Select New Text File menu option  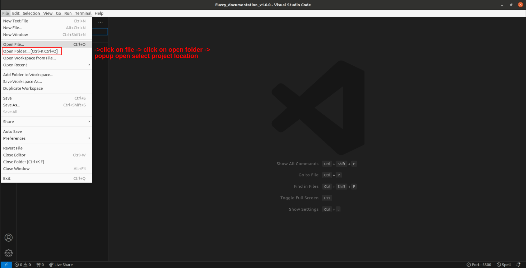click(16, 21)
